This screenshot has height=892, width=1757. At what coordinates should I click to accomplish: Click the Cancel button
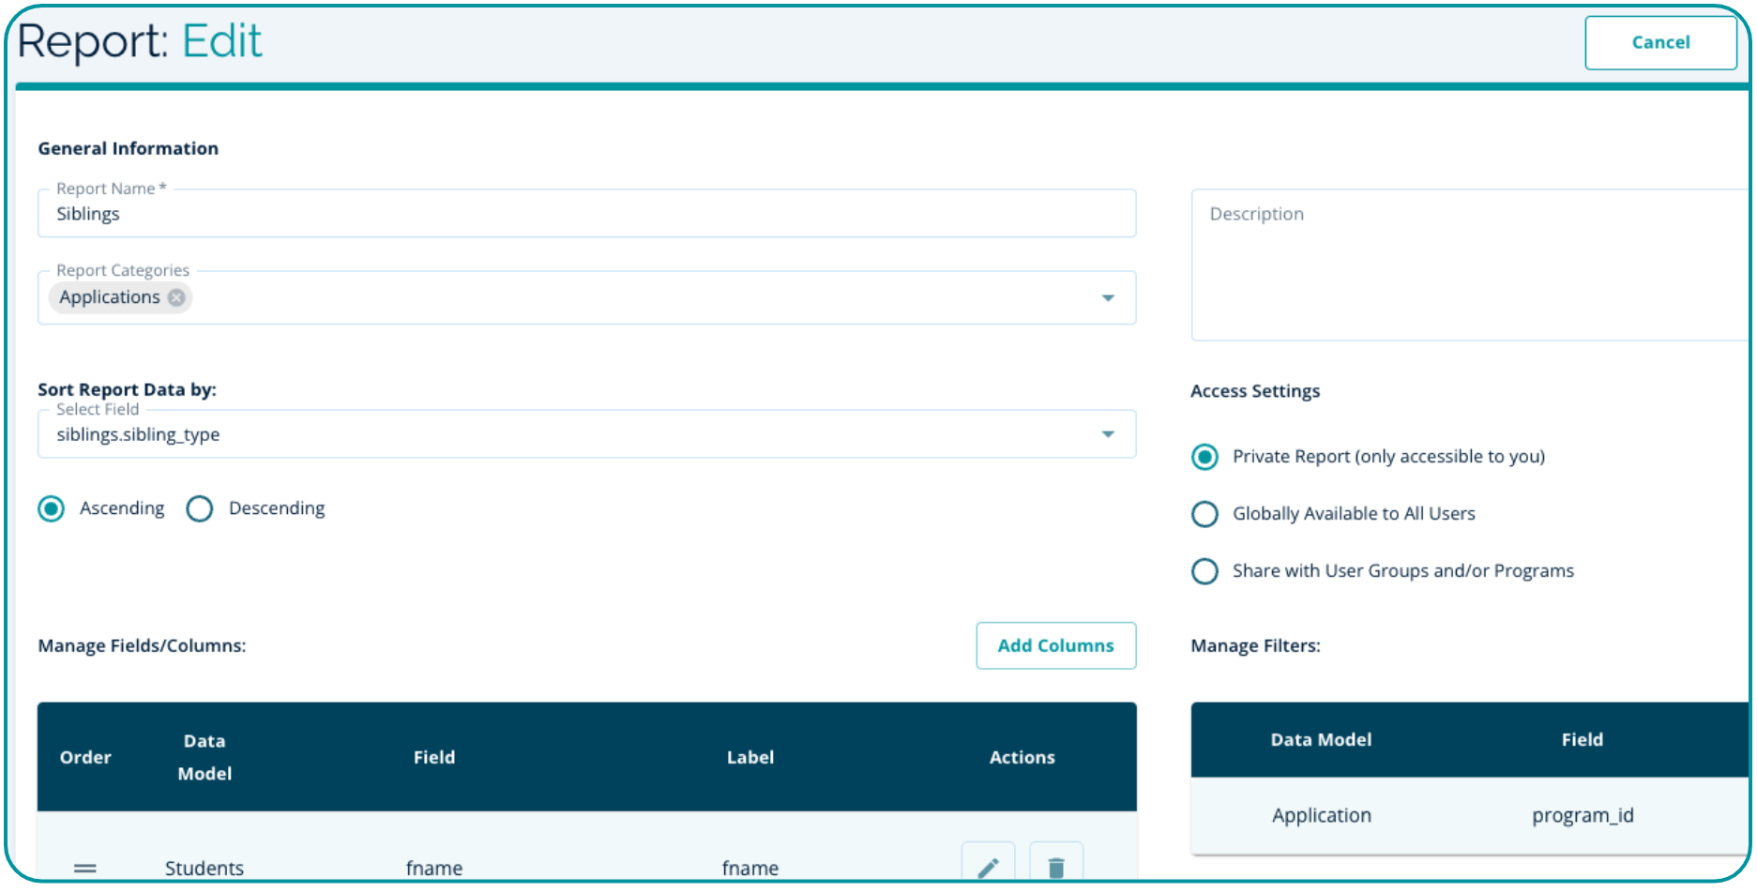[1659, 43]
